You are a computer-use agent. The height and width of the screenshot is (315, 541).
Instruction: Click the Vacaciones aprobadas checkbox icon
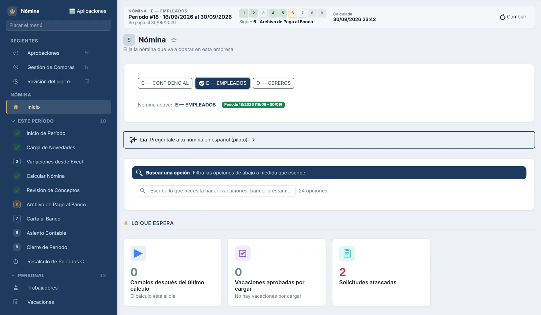243,254
